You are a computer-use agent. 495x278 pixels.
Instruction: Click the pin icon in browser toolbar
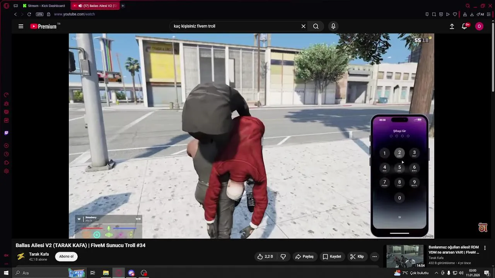pos(427,14)
